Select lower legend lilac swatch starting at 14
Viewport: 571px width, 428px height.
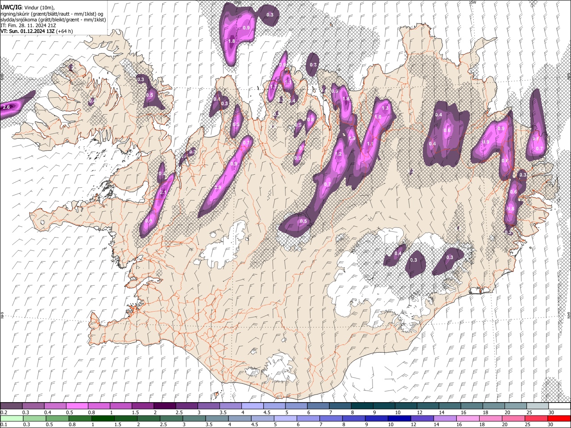tap(445, 419)
